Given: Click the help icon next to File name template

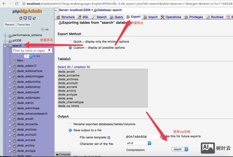Looking at the screenshot, I should (109, 138).
